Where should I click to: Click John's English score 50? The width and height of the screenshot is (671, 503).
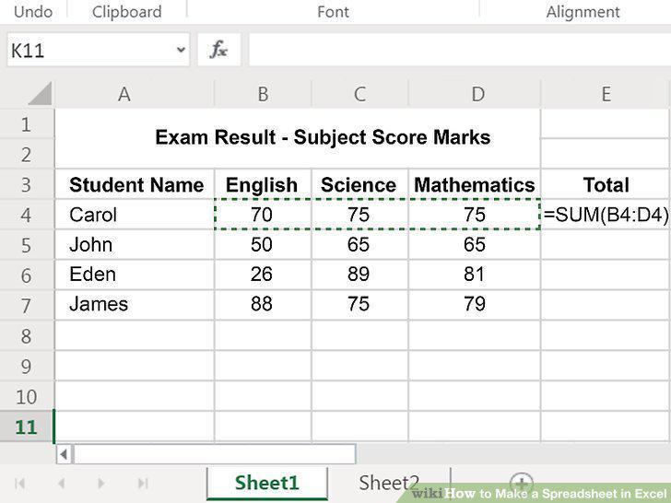point(263,245)
